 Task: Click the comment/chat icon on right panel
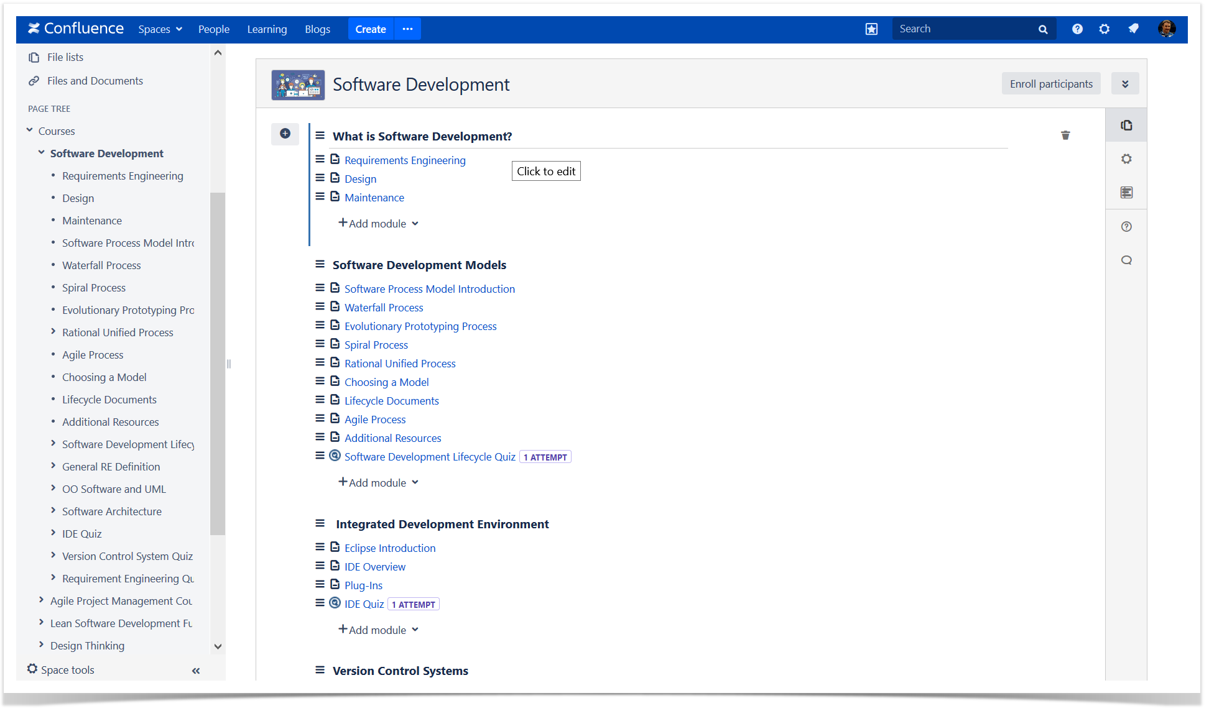(1127, 260)
